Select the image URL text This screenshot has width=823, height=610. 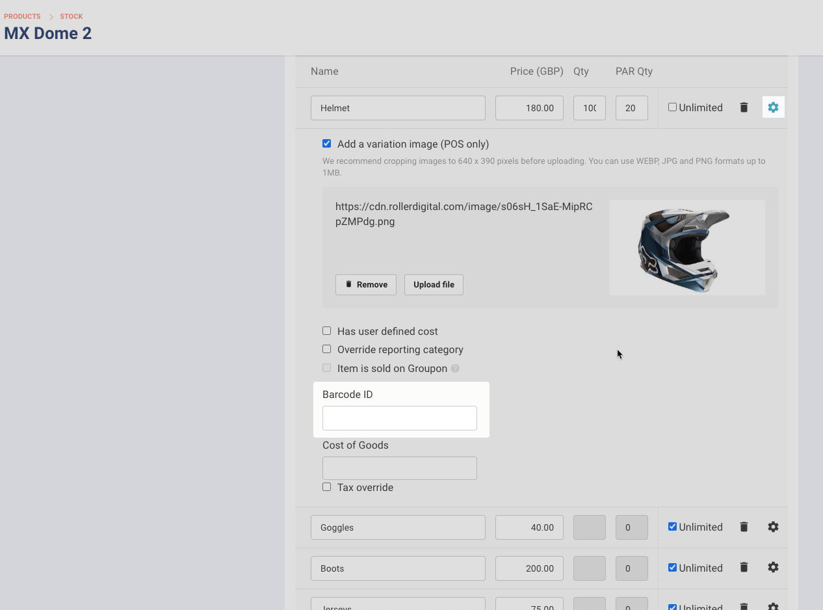[464, 214]
